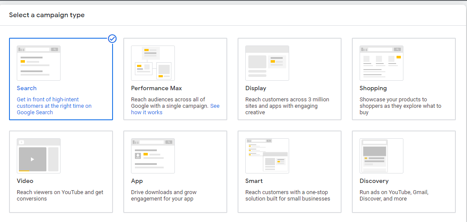The height and width of the screenshot is (222, 467).
Task: Click the blue checkmark on Search card
Action: 112,39
